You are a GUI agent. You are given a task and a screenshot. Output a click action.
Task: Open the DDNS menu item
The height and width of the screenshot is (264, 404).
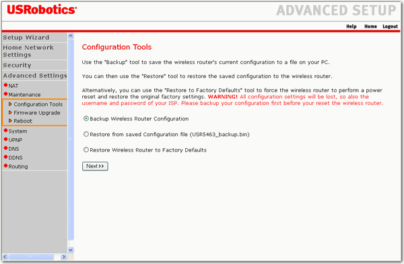point(15,158)
